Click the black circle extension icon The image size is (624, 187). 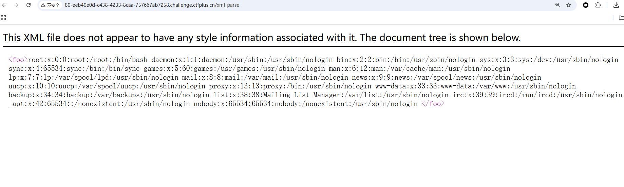click(585, 5)
